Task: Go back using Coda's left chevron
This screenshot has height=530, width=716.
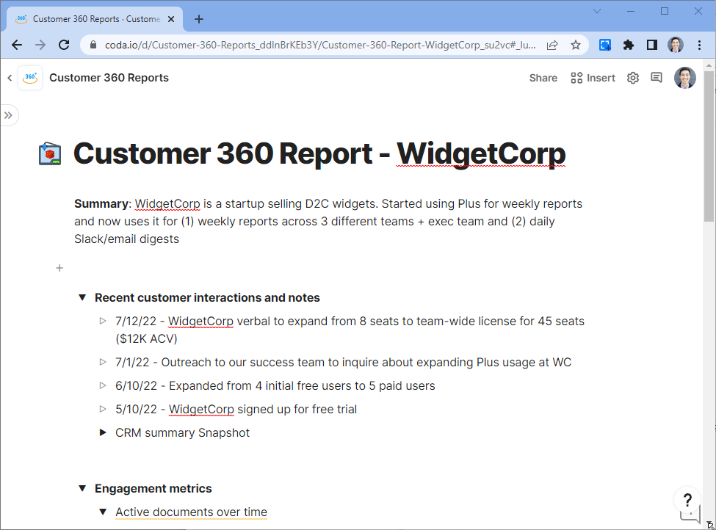Action: 10,78
